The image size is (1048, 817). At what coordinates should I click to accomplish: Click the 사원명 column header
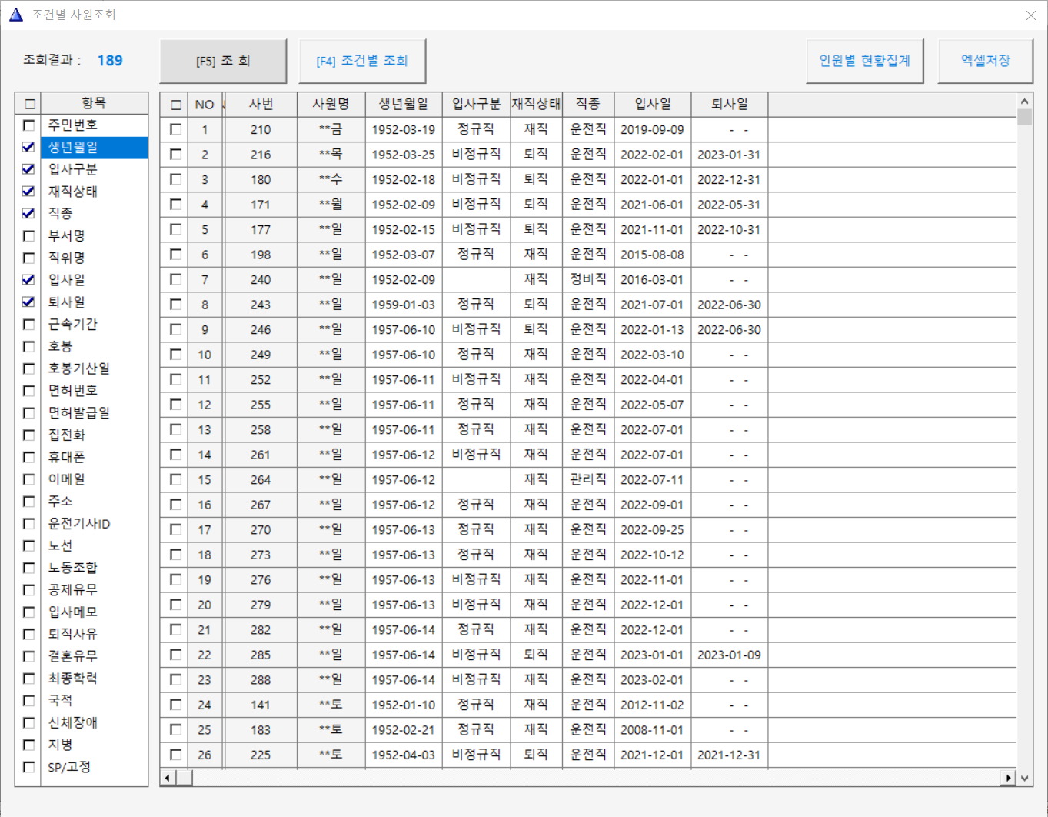[x=331, y=105]
